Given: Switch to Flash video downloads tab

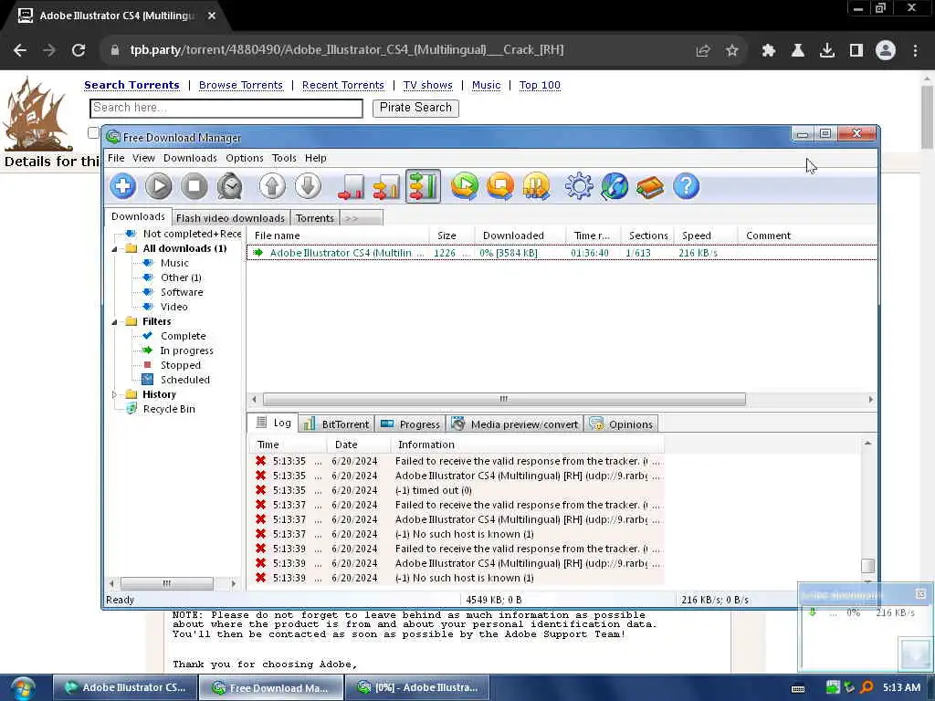Looking at the screenshot, I should (x=230, y=218).
